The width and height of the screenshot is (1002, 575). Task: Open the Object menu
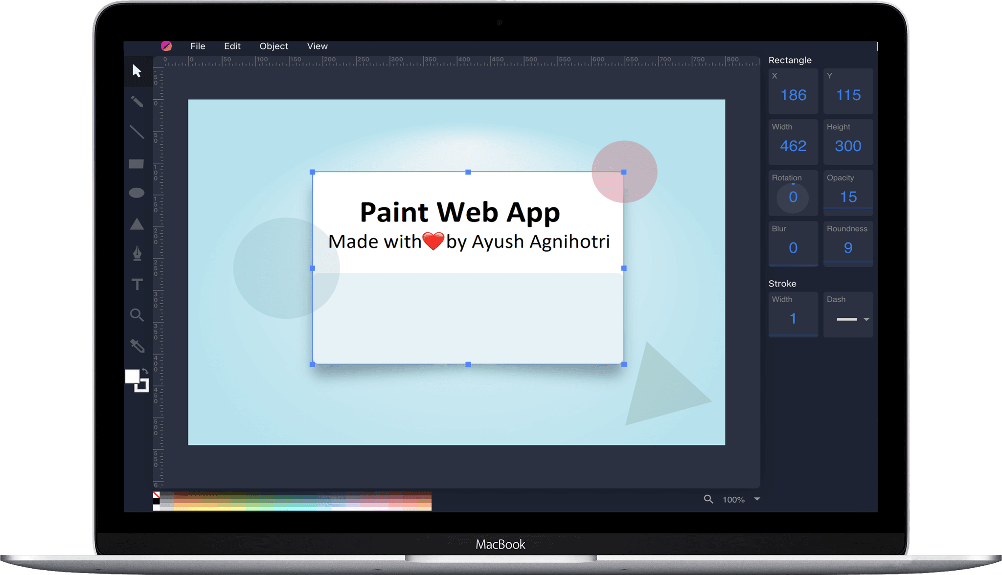[273, 46]
